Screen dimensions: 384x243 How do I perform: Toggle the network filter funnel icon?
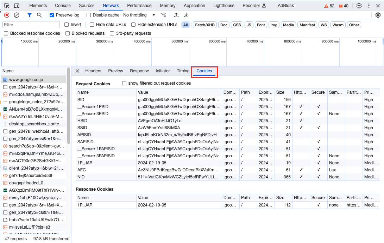(x=30, y=15)
